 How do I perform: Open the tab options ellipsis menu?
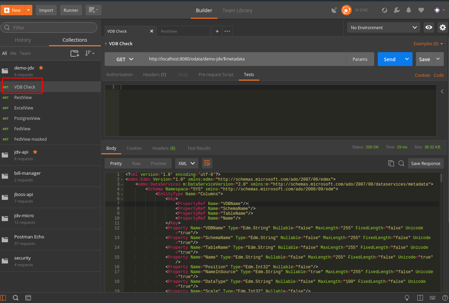coord(227,31)
